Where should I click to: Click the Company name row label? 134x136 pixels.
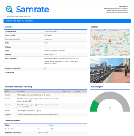click(x=11, y=31)
